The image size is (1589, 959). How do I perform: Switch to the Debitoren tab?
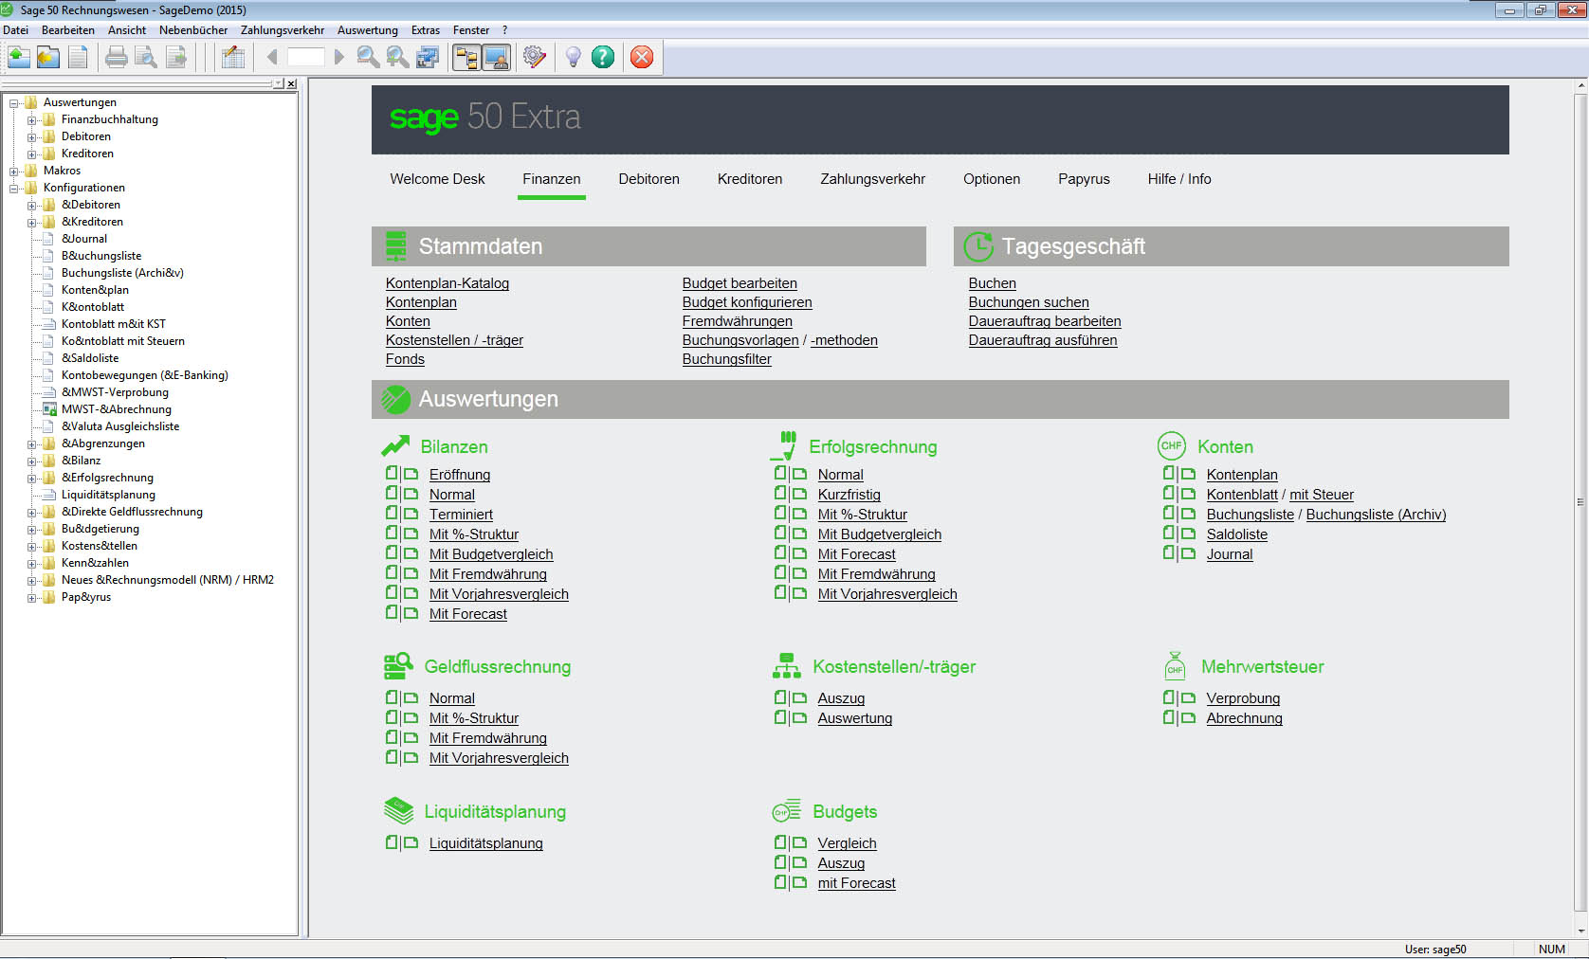click(x=648, y=179)
